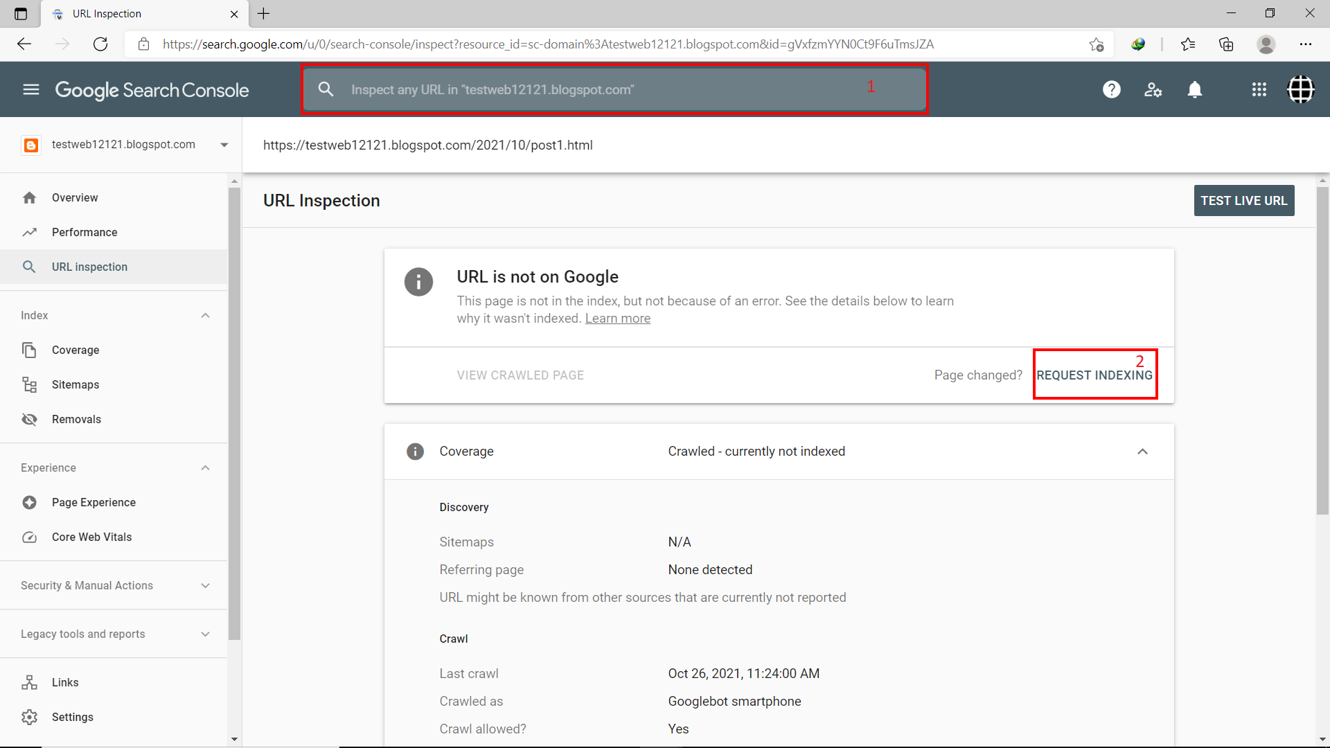Open the users and permissions settings icon

pos(1153,89)
